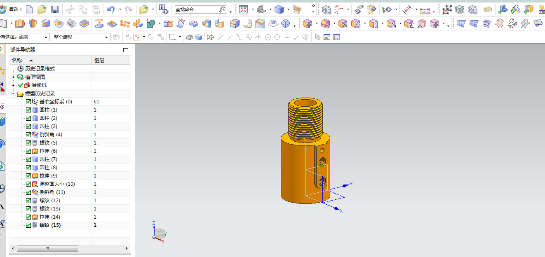This screenshot has height=257, width=545.
Task: Maximize the Part Navigator panel
Action: tap(126, 50)
